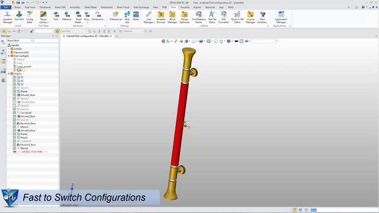Open the Show-n-Tell Editor
Viewport: 379px width, 213px height.
(237, 17)
